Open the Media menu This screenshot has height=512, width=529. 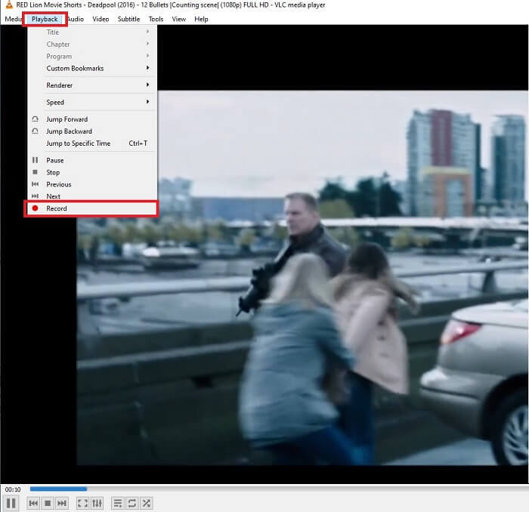click(x=13, y=19)
